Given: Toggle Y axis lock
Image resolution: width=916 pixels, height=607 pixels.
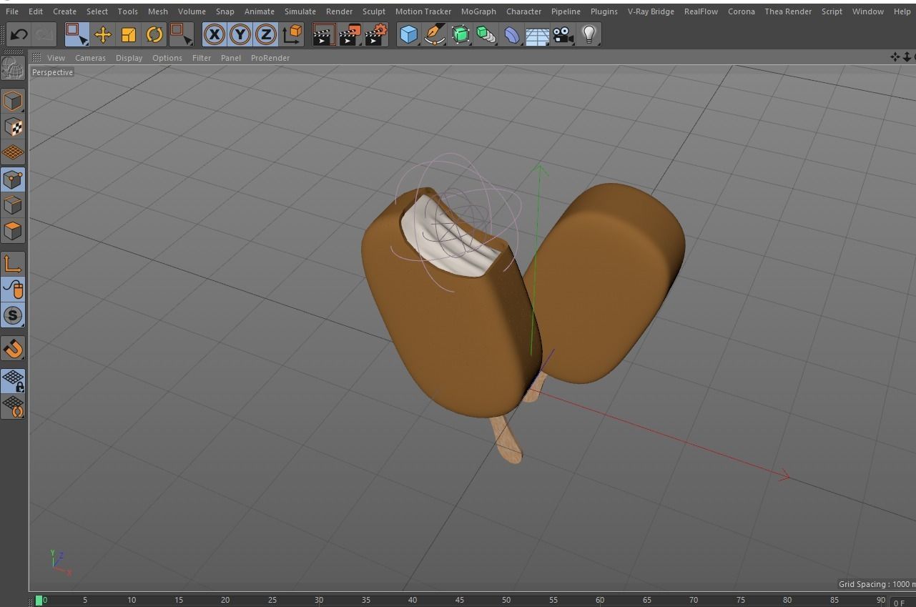Looking at the screenshot, I should coord(240,34).
